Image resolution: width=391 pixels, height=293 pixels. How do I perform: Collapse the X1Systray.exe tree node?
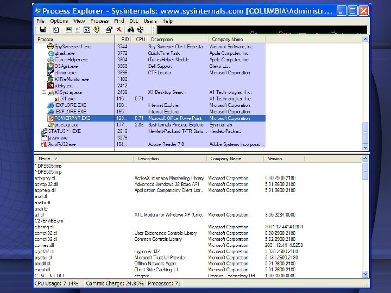coord(44,92)
